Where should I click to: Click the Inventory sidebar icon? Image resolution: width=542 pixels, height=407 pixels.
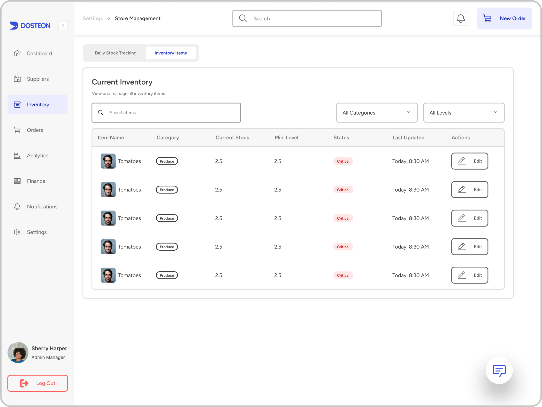click(17, 104)
